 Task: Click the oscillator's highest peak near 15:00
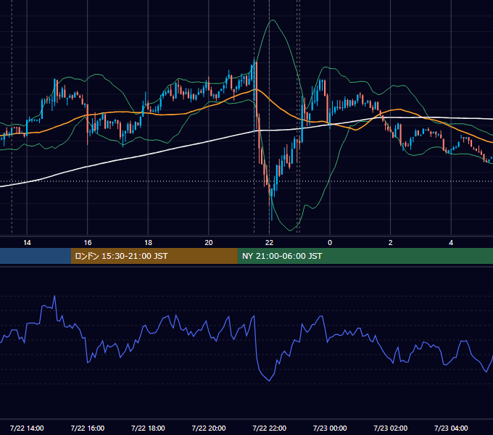click(54, 296)
